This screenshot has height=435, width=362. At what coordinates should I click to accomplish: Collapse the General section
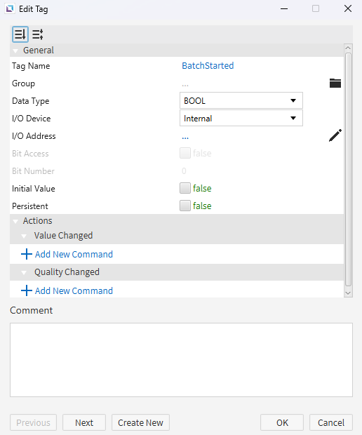[x=16, y=51]
